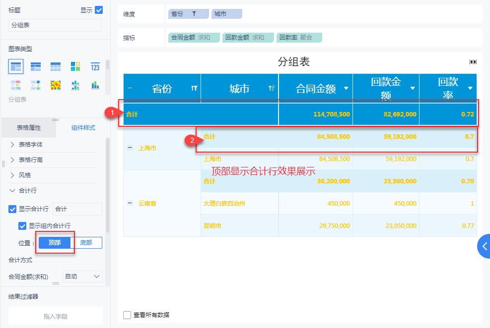Check the 查看所有数据 checkbox
The height and width of the screenshot is (328, 490).
[x=127, y=315]
